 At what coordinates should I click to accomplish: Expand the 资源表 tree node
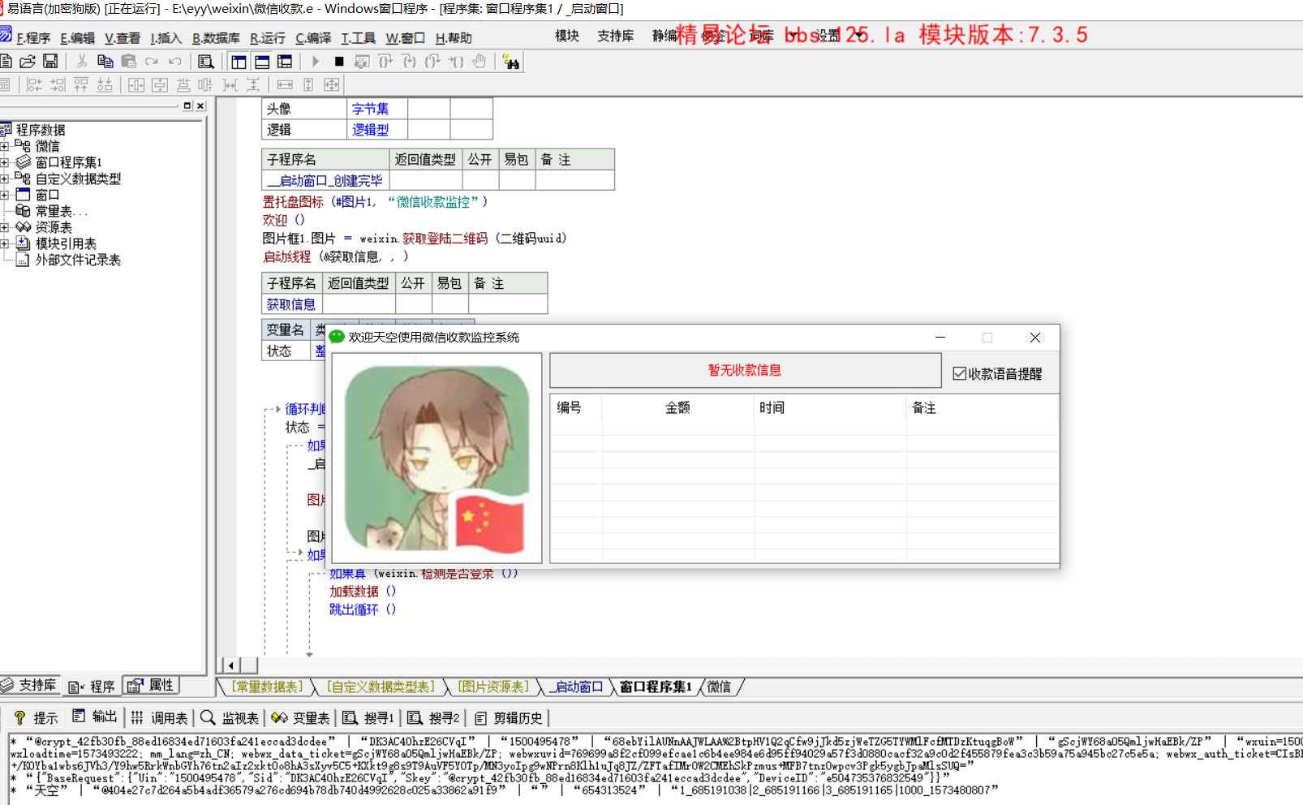tap(5, 227)
